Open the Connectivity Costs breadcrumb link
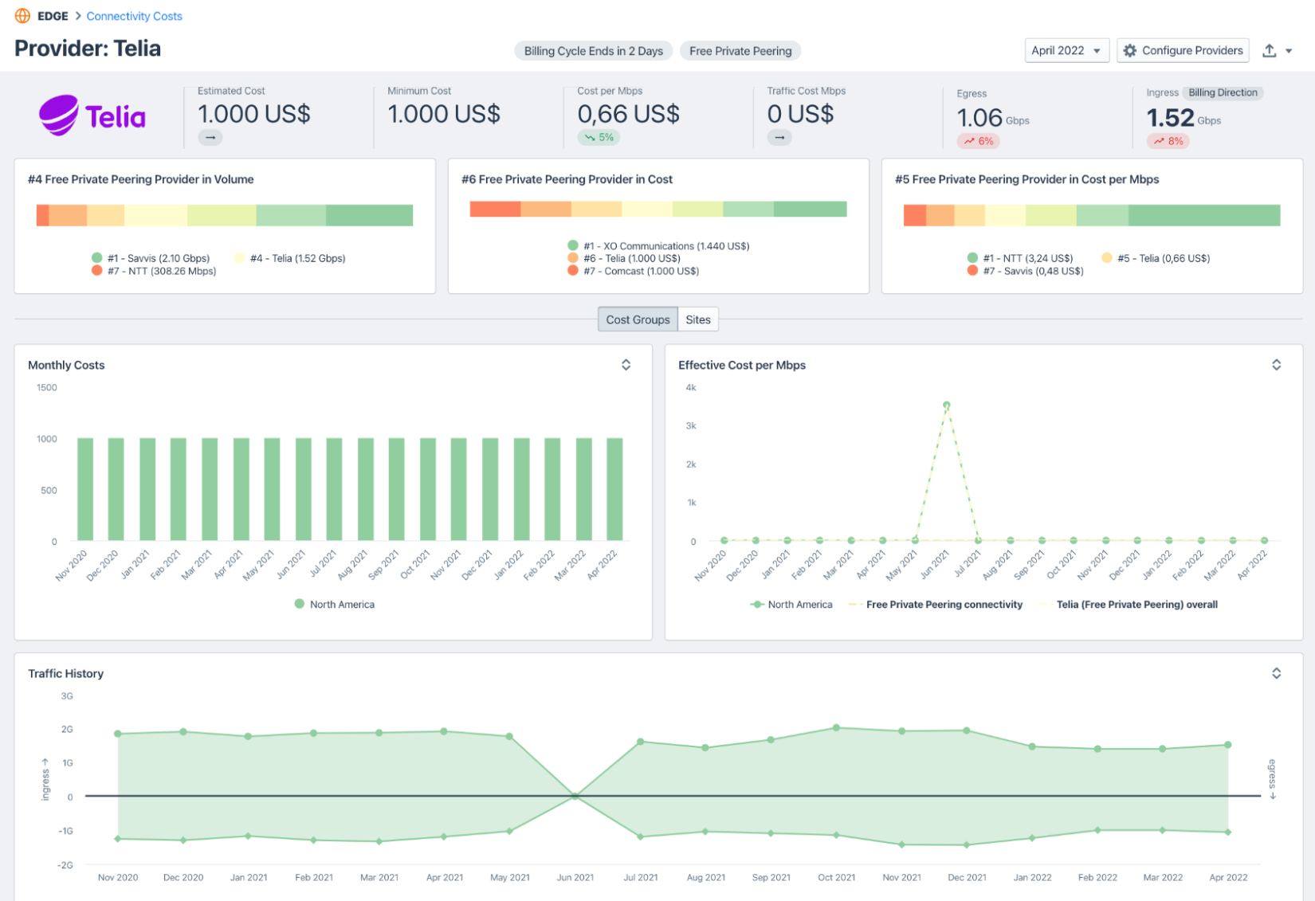Image resolution: width=1315 pixels, height=901 pixels. [134, 16]
